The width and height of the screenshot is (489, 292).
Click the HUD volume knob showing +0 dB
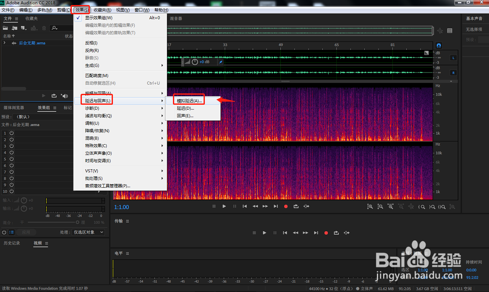(195, 62)
